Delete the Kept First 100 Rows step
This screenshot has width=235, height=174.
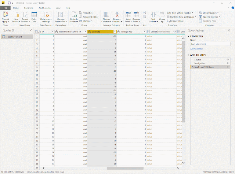click(192, 67)
